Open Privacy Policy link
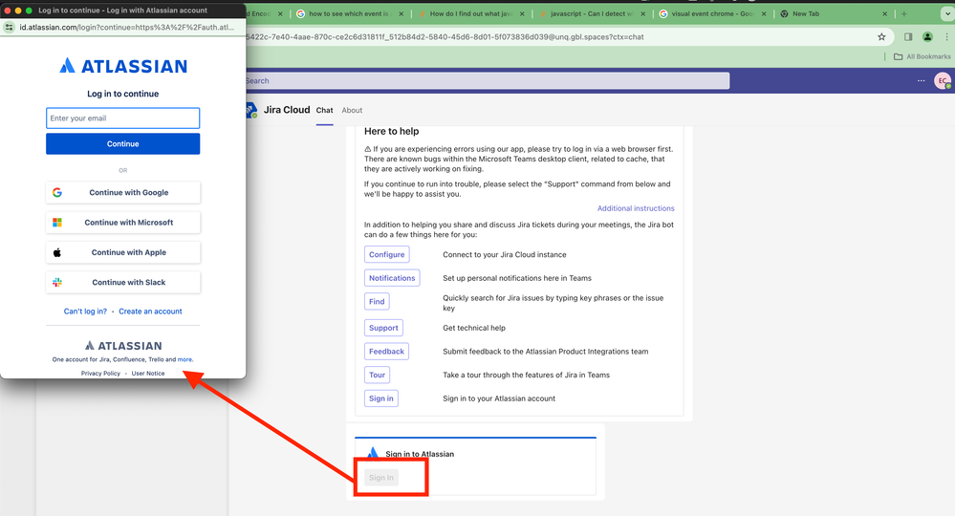Viewport: 955px width, 516px height. [100, 374]
